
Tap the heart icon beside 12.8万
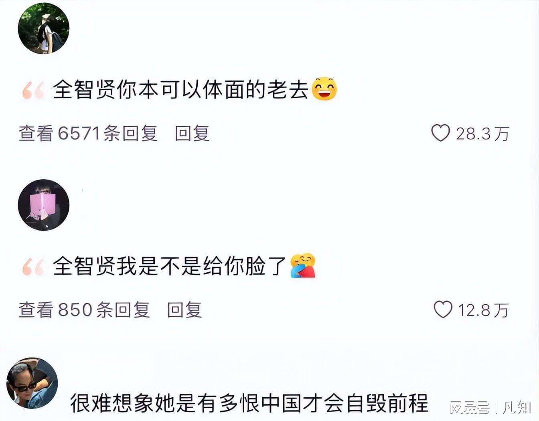pos(443,310)
